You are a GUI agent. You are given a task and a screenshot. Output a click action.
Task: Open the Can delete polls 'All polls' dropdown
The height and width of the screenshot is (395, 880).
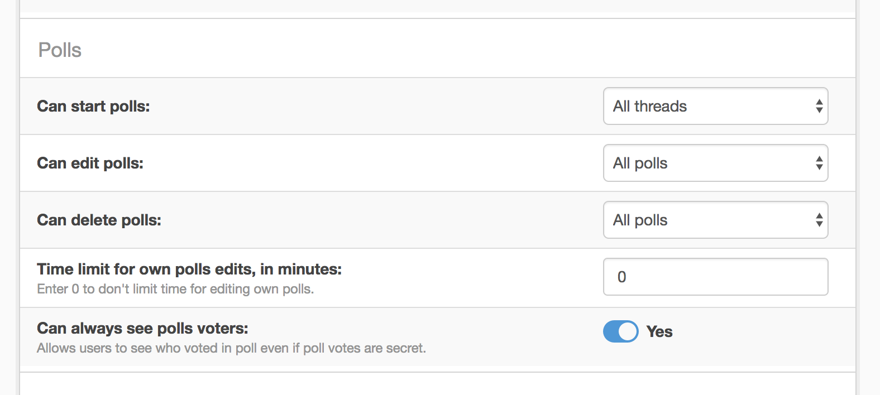704,220
